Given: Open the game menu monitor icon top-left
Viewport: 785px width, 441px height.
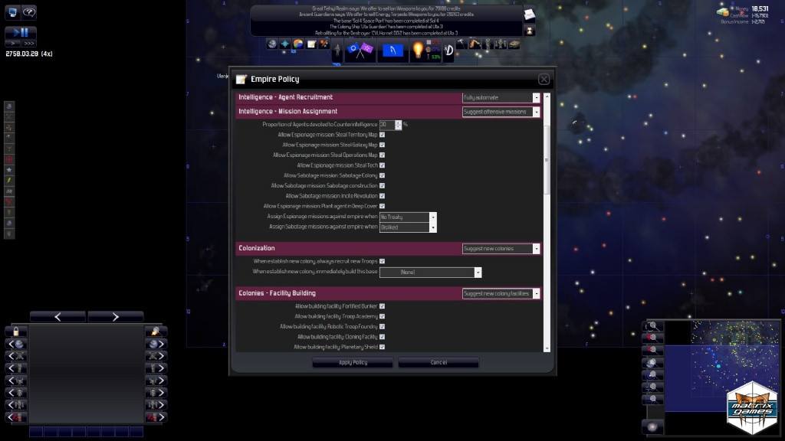Looking at the screenshot, I should [x=12, y=12].
